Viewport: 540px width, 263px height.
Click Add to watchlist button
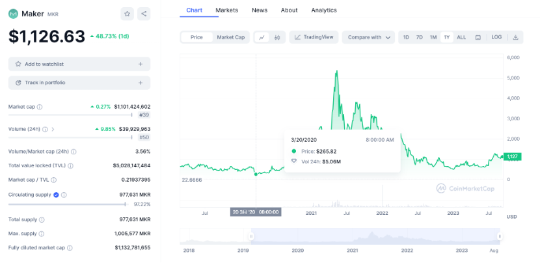(x=79, y=64)
